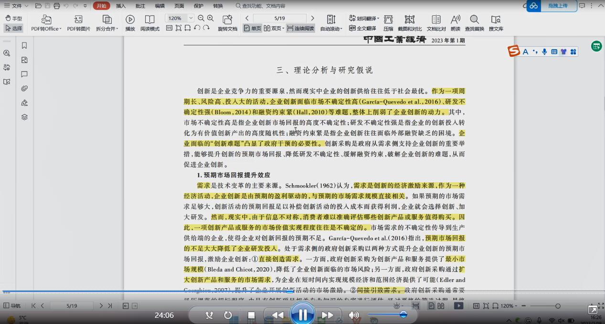605x324 pixels.
Task: Click the Sogou input method S logo
Action: tap(514, 51)
